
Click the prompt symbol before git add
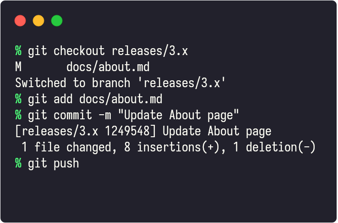point(18,99)
